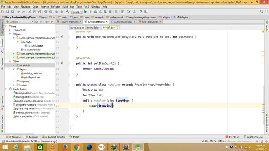Viewport: 269px width, 151px height.
Task: Collapse the res folder node
Action: [x=10, y=62]
